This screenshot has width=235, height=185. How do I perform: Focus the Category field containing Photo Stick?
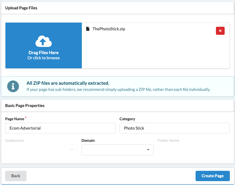[175, 128]
